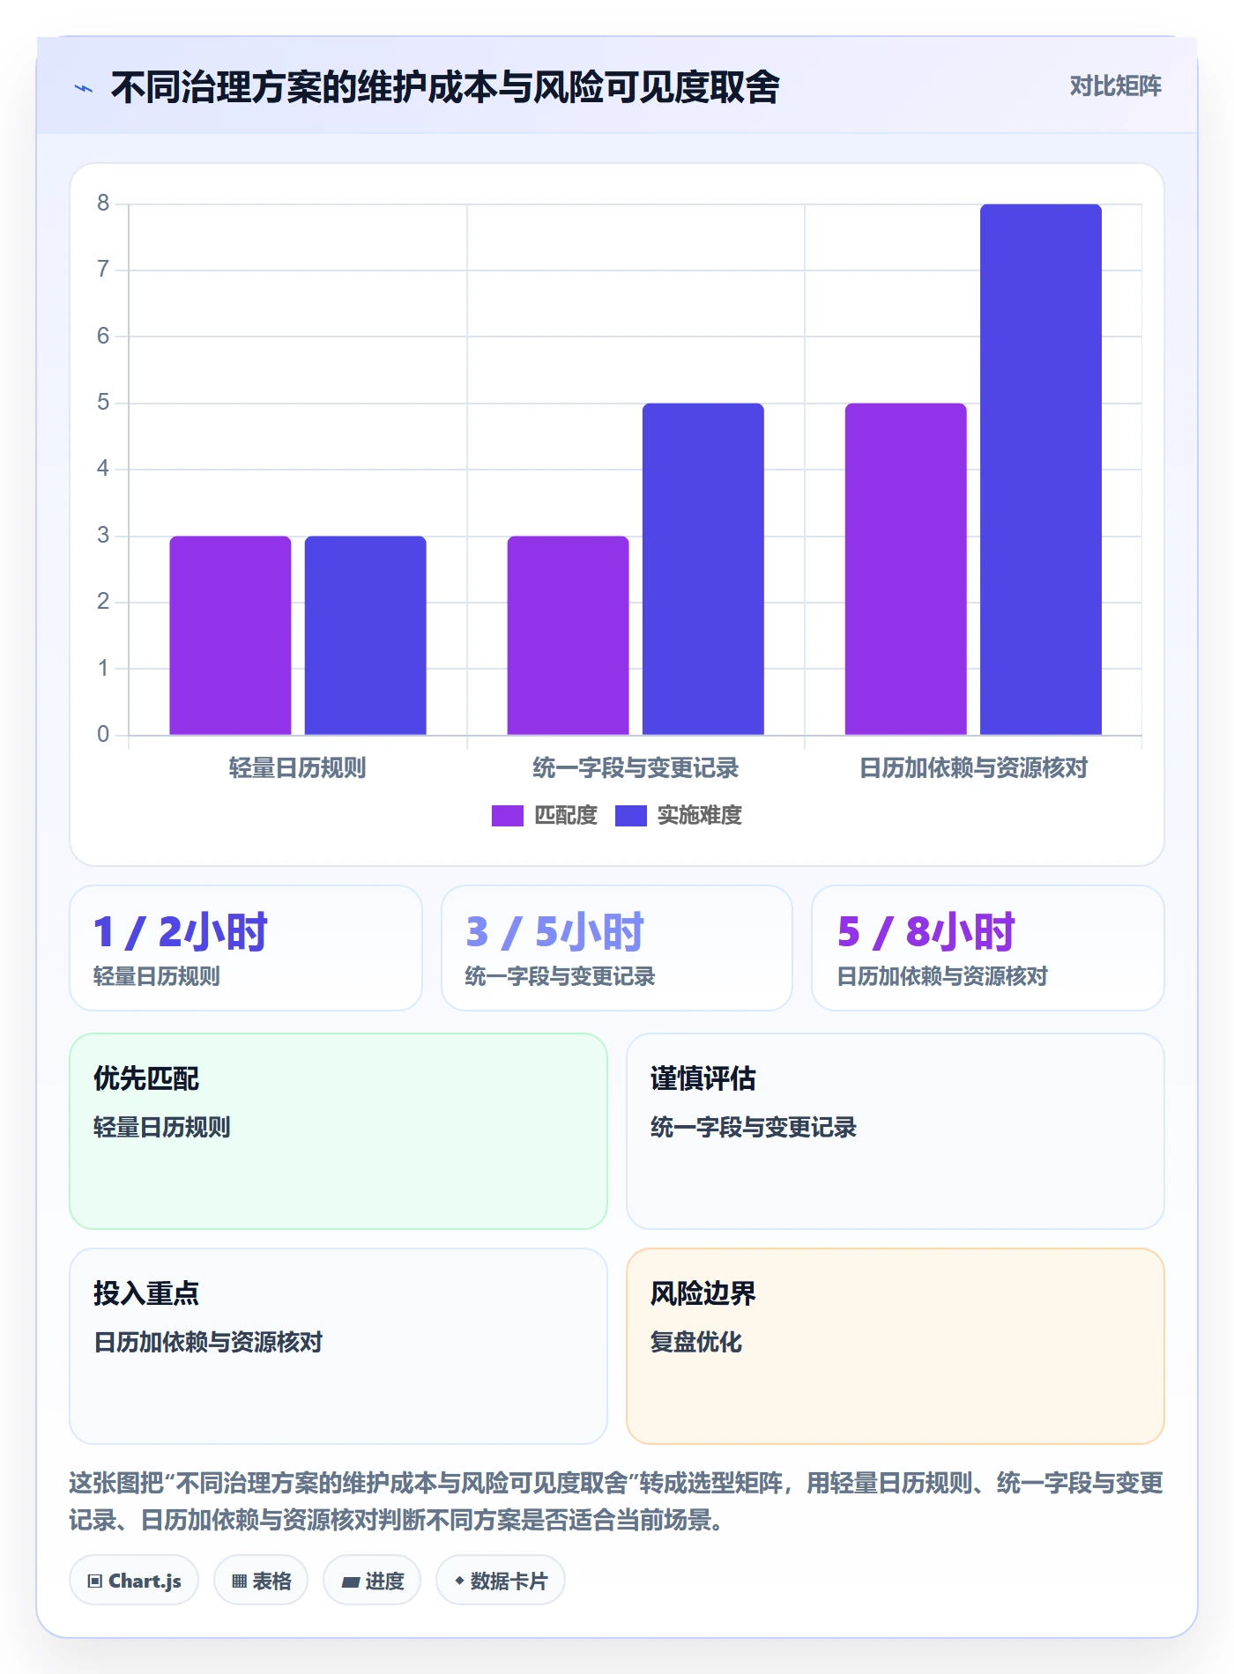1234x1674 pixels.
Task: Click the diamond icon in the 数据卡片 tag
Action: (459, 1581)
